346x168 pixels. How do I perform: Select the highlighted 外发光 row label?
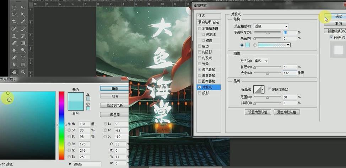[207, 87]
